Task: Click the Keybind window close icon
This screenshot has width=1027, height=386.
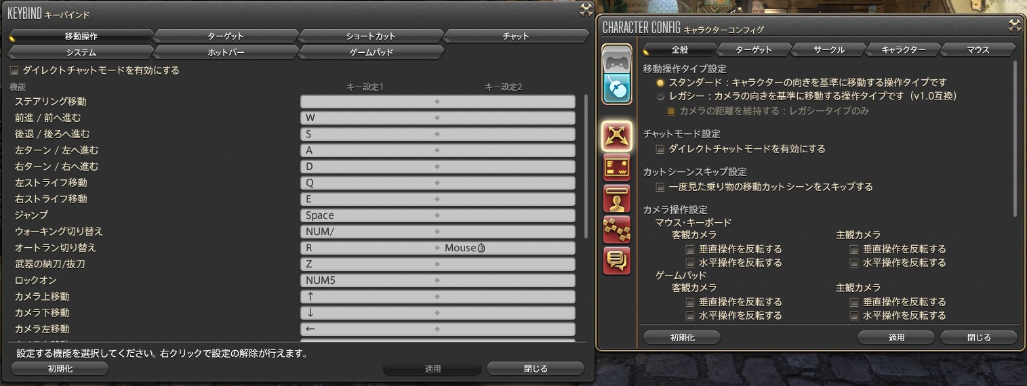Action: [586, 9]
